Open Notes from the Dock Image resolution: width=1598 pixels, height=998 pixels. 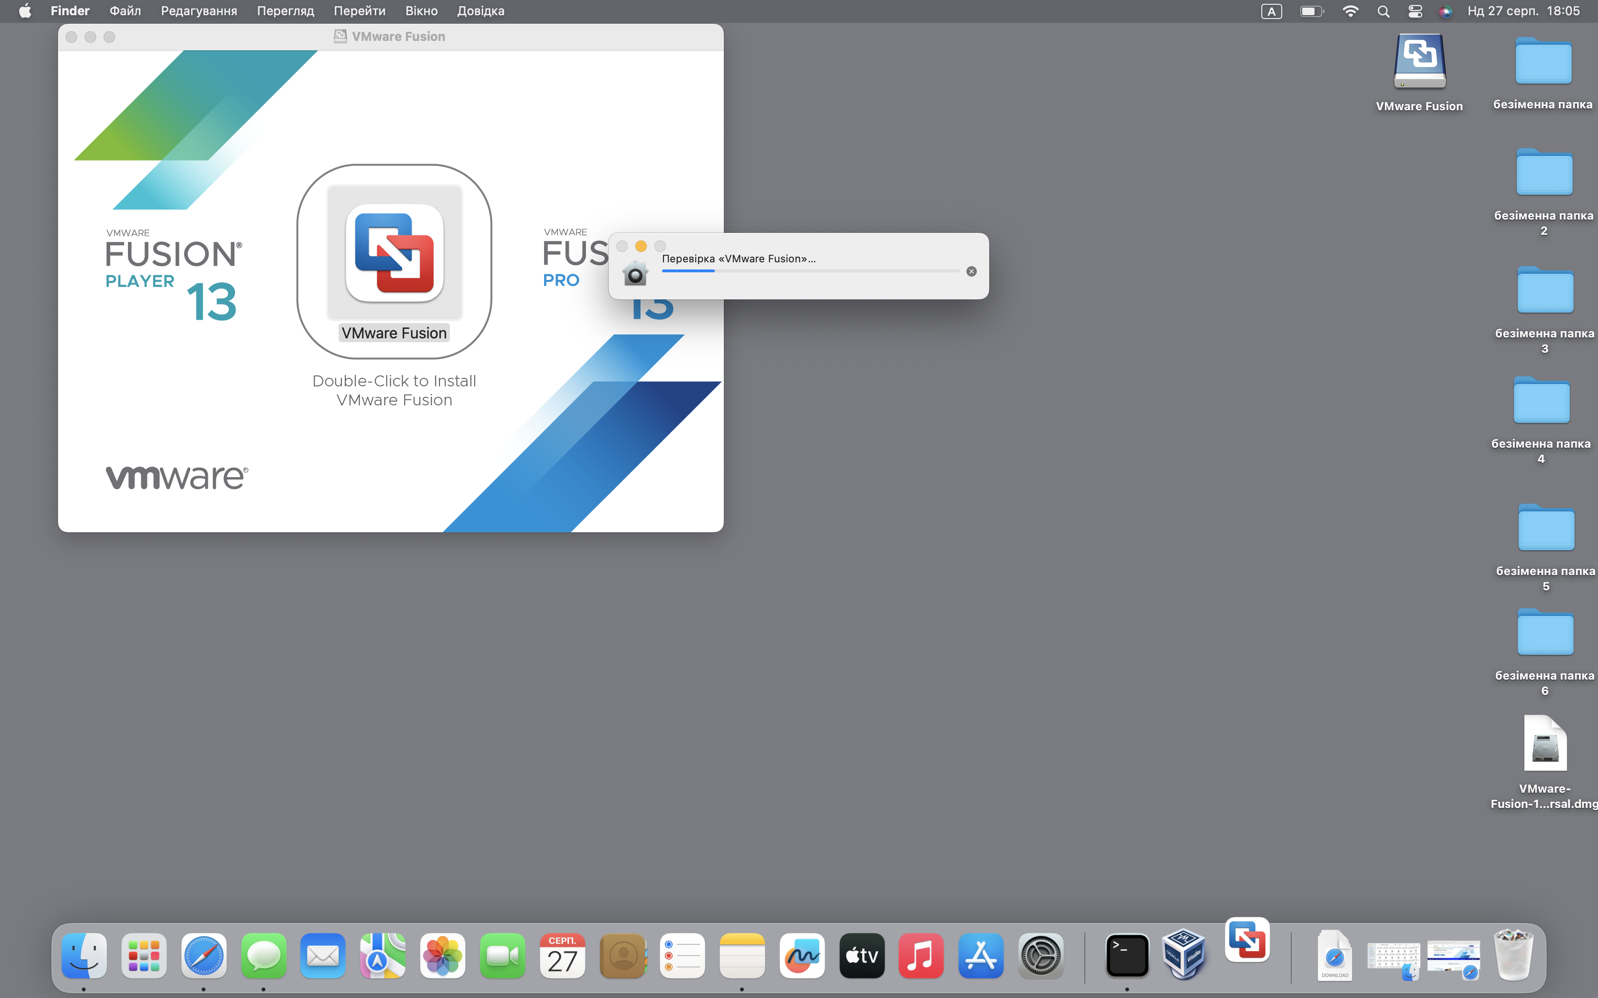click(742, 956)
